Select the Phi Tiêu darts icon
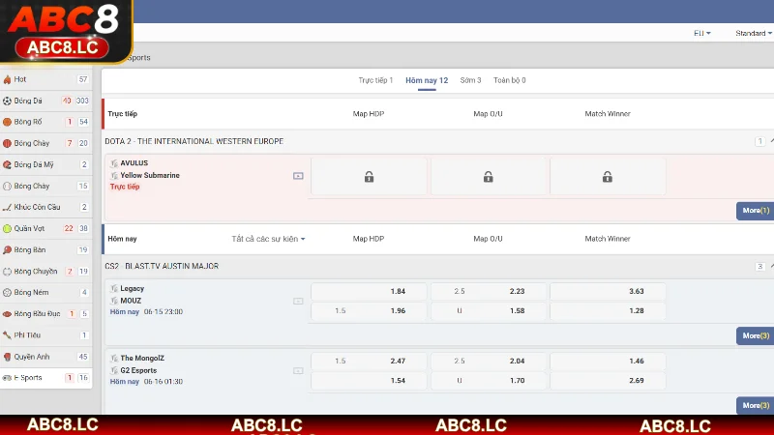 pyautogui.click(x=7, y=335)
